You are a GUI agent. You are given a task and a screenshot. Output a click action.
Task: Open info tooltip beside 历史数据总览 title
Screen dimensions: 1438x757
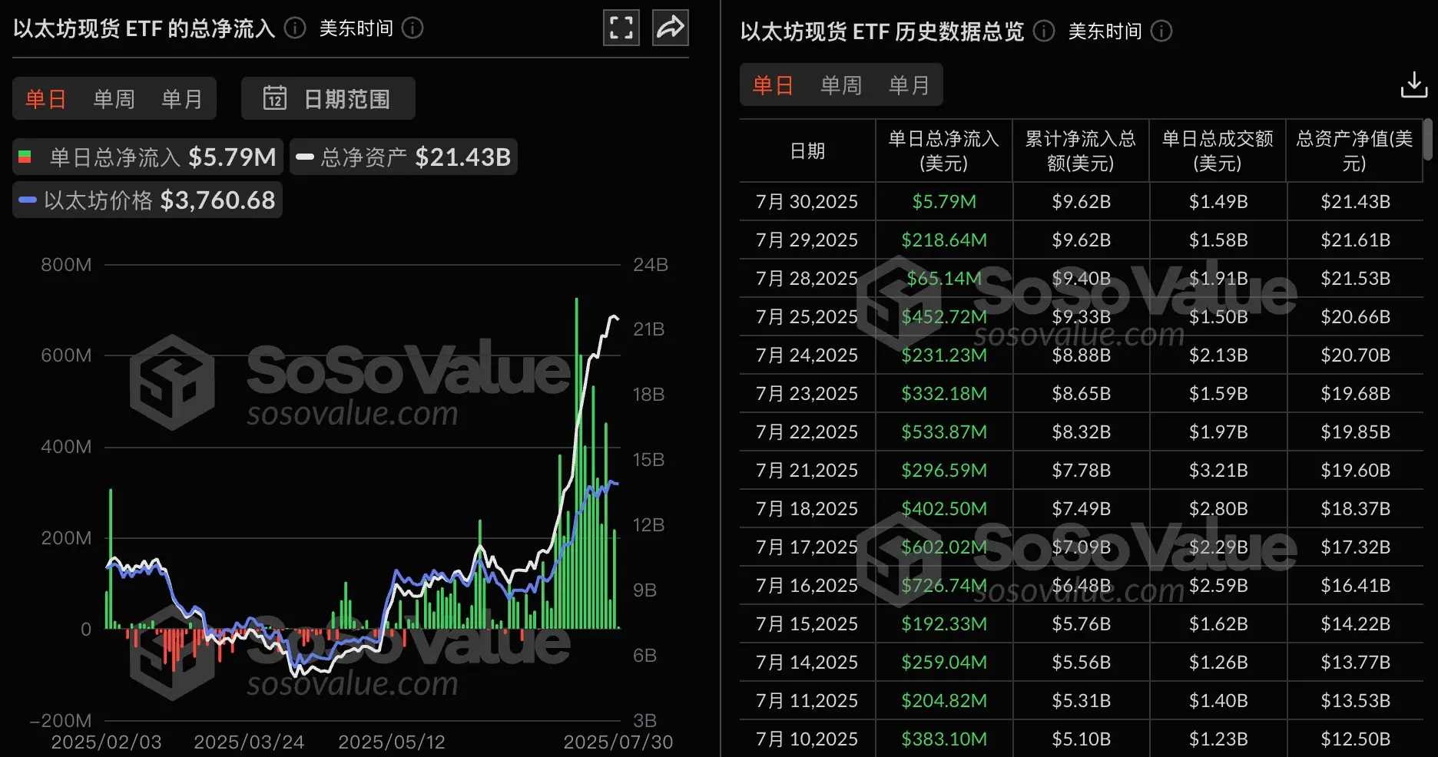coord(1042,31)
